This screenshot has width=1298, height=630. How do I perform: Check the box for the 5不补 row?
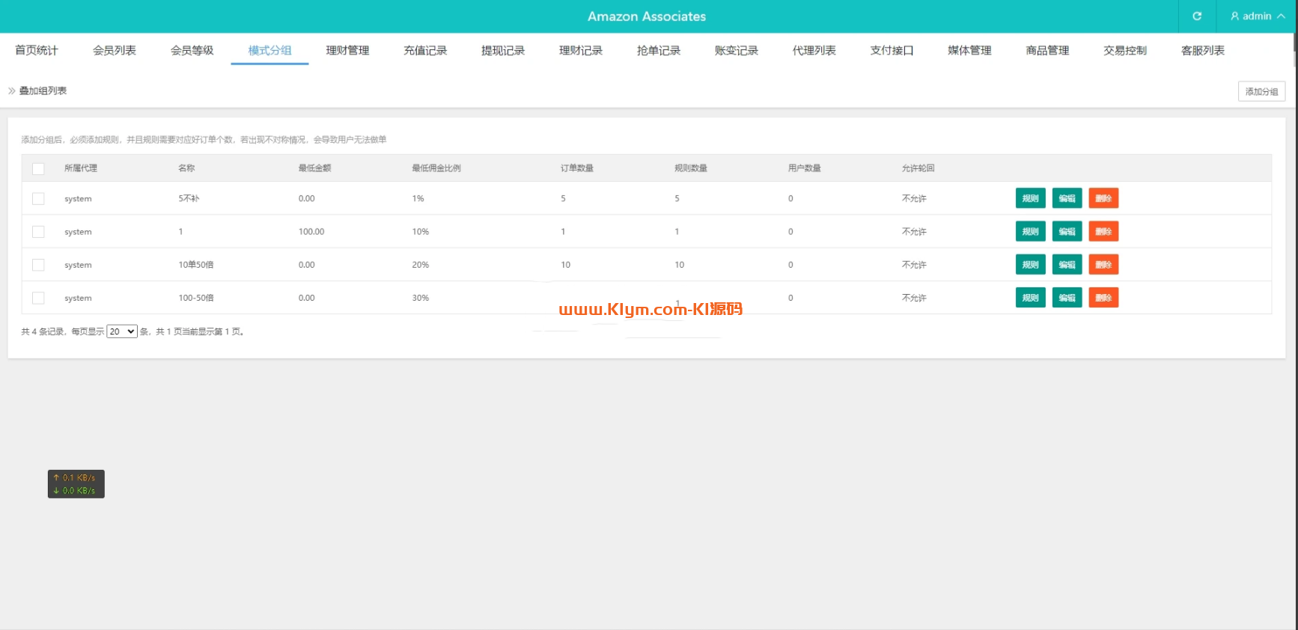tap(38, 199)
